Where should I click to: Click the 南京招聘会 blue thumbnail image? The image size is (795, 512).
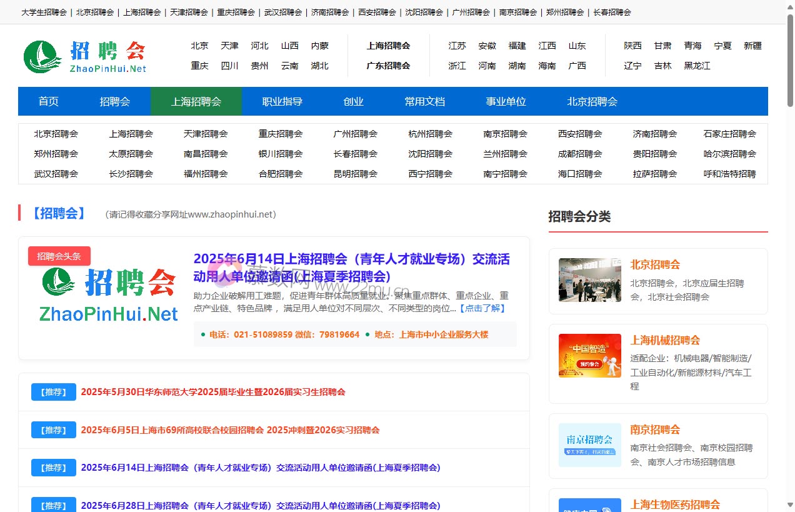tap(588, 445)
